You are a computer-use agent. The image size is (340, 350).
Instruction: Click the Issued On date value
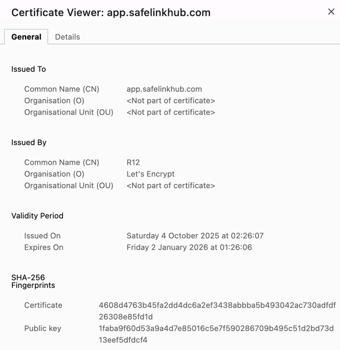pyautogui.click(x=195, y=236)
